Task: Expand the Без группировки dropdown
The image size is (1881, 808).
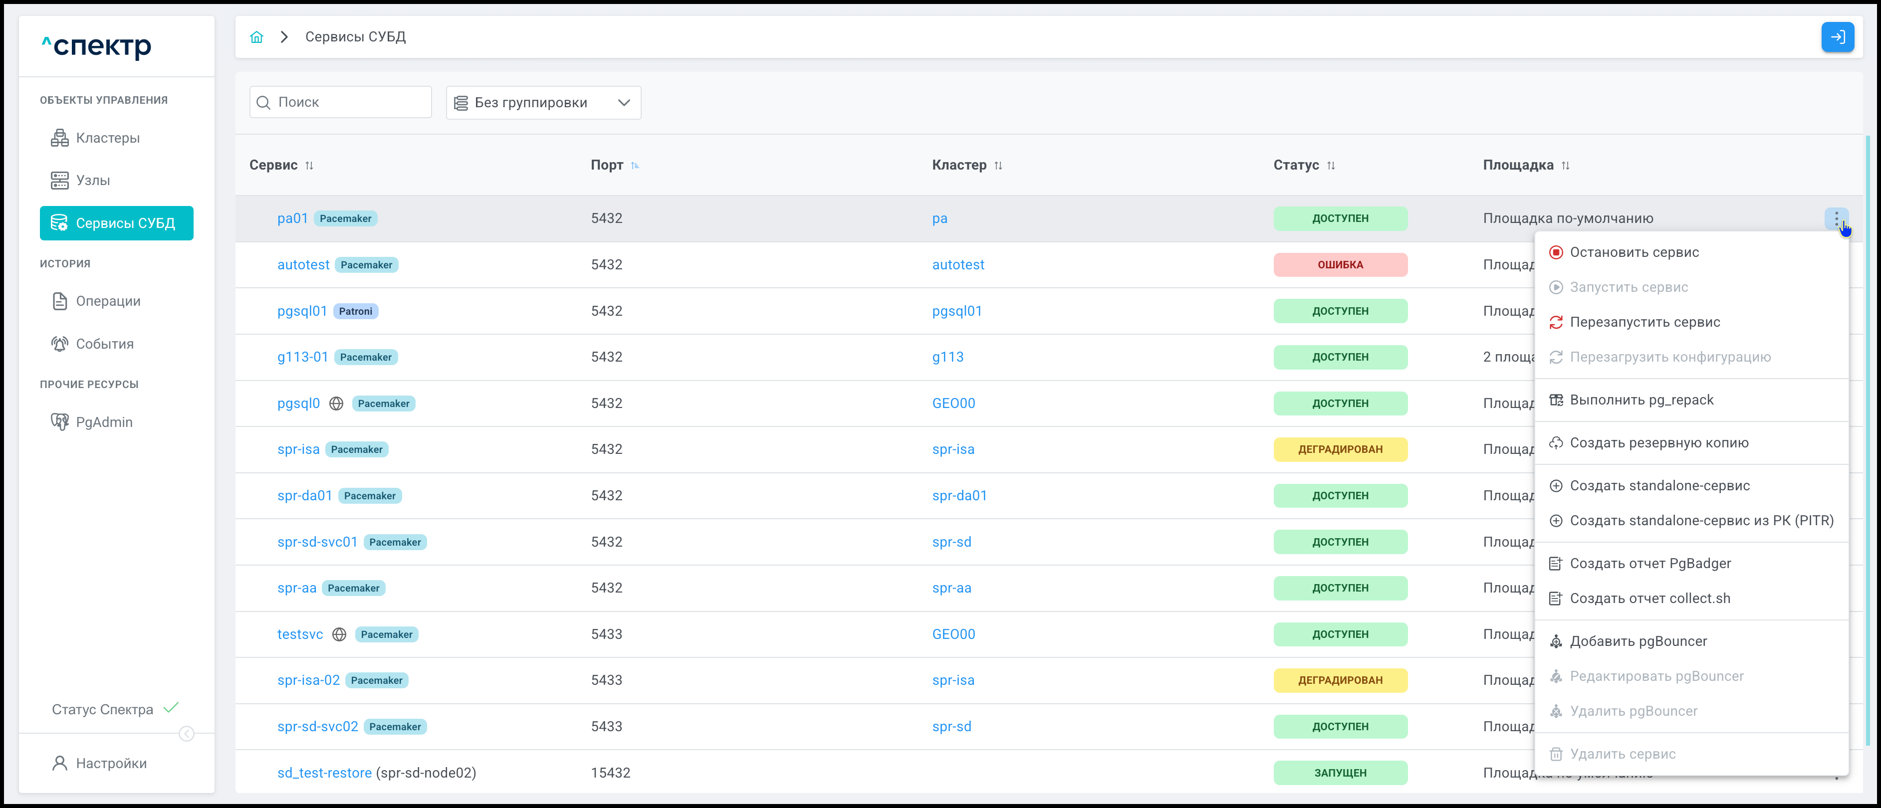Action: pyautogui.click(x=543, y=103)
